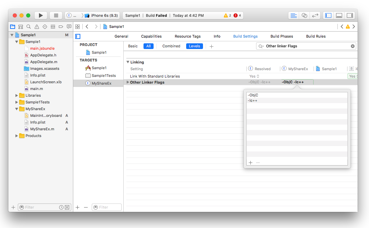The height and width of the screenshot is (228, 369).
Task: Select the Sample1 app target
Action: click(x=98, y=68)
